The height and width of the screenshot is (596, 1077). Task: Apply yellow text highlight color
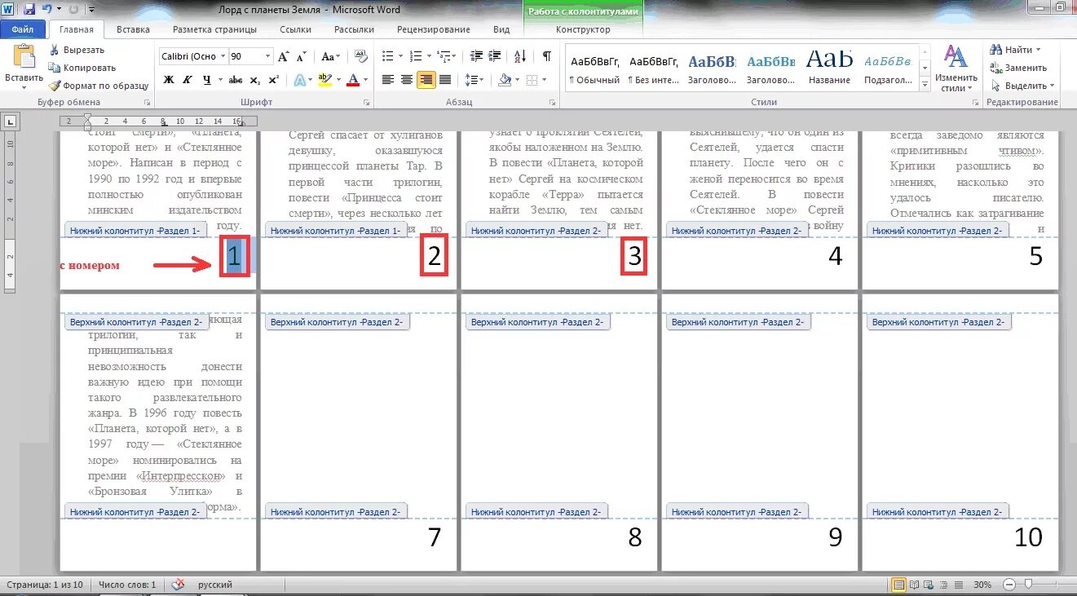(324, 80)
